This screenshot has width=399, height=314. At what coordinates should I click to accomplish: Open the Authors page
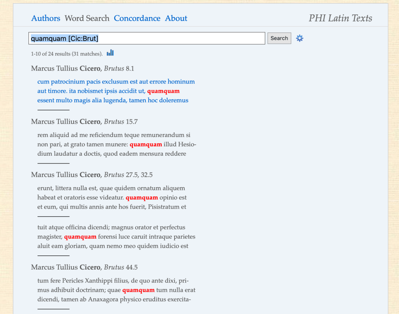point(46,18)
